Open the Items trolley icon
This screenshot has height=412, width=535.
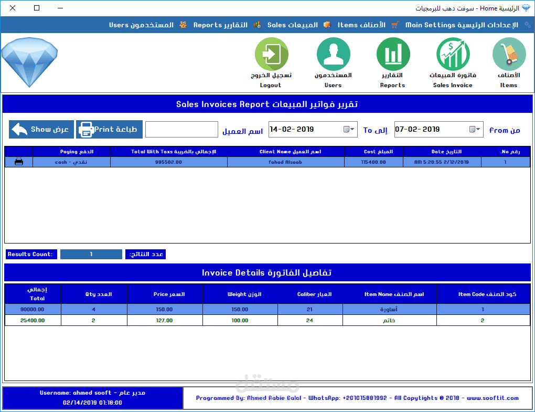click(x=509, y=54)
